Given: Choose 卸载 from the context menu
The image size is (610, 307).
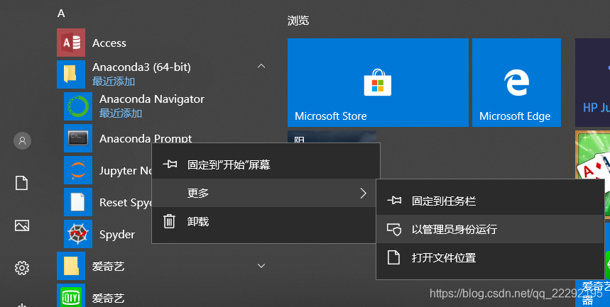Looking at the screenshot, I should [266, 221].
